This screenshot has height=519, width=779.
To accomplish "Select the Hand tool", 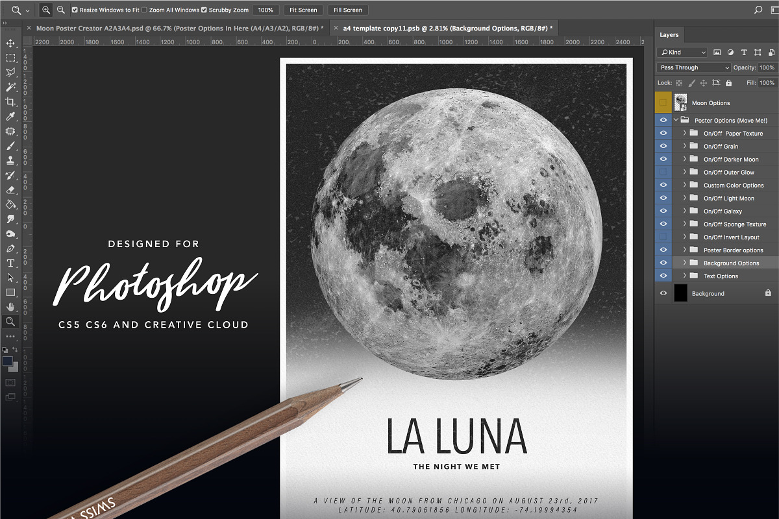I will click(10, 307).
